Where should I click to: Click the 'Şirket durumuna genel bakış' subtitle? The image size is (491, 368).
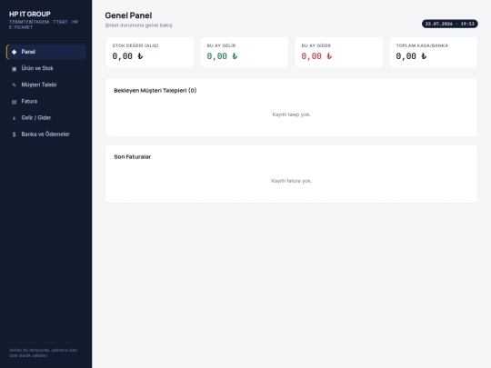(x=139, y=25)
